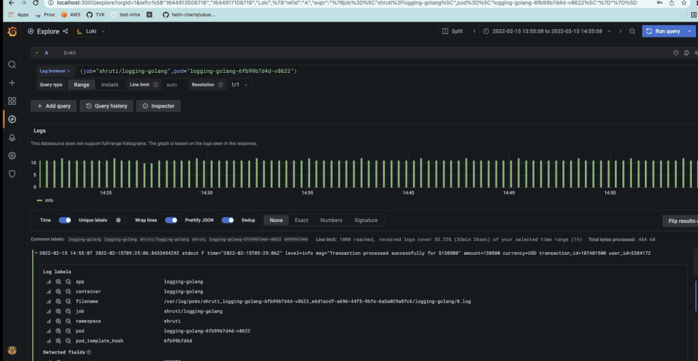Screen dimensions: 698x361
Task: Click the Line limit auto input
Action: pos(174,84)
